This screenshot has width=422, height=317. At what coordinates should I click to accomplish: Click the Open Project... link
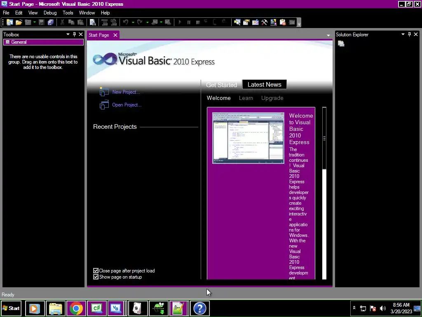[x=127, y=105]
